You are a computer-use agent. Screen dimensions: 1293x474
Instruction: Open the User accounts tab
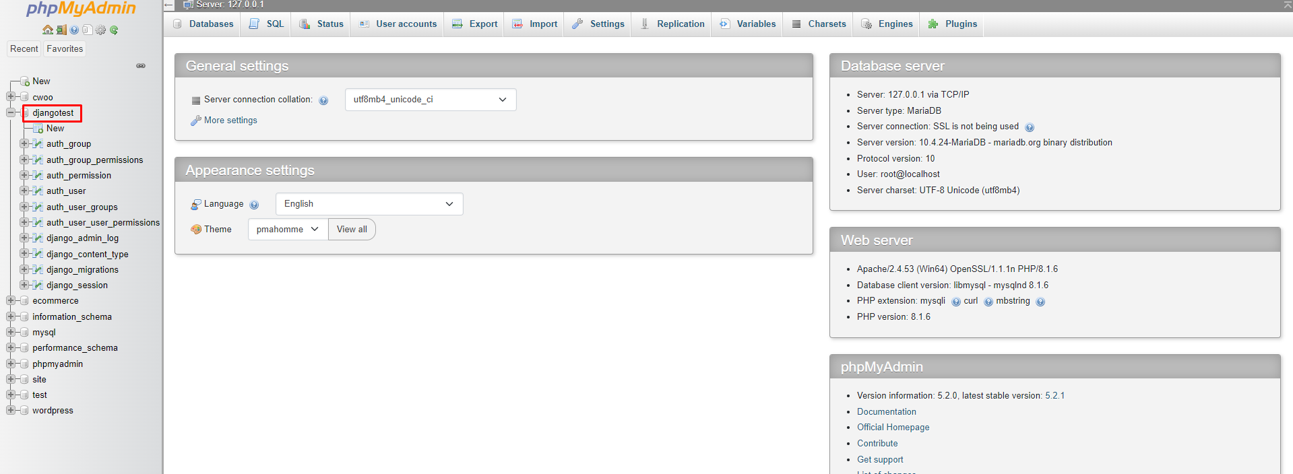tap(398, 24)
